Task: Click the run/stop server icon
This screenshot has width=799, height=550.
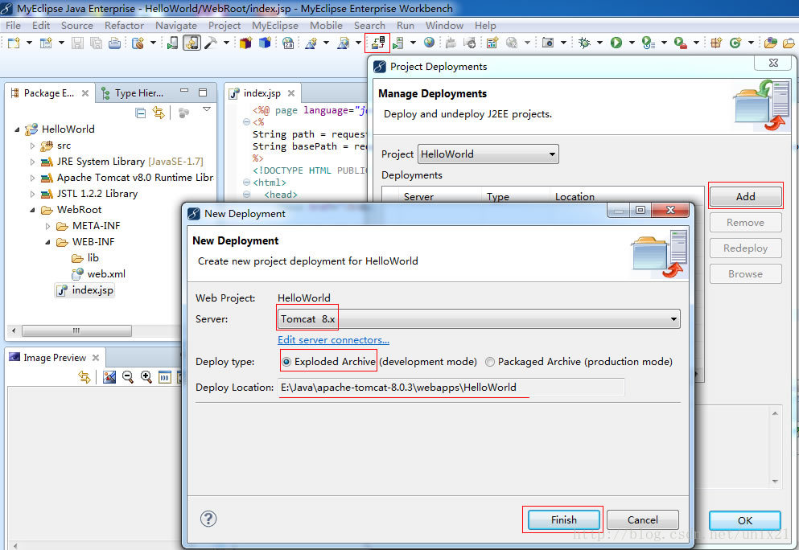Action: click(x=398, y=43)
